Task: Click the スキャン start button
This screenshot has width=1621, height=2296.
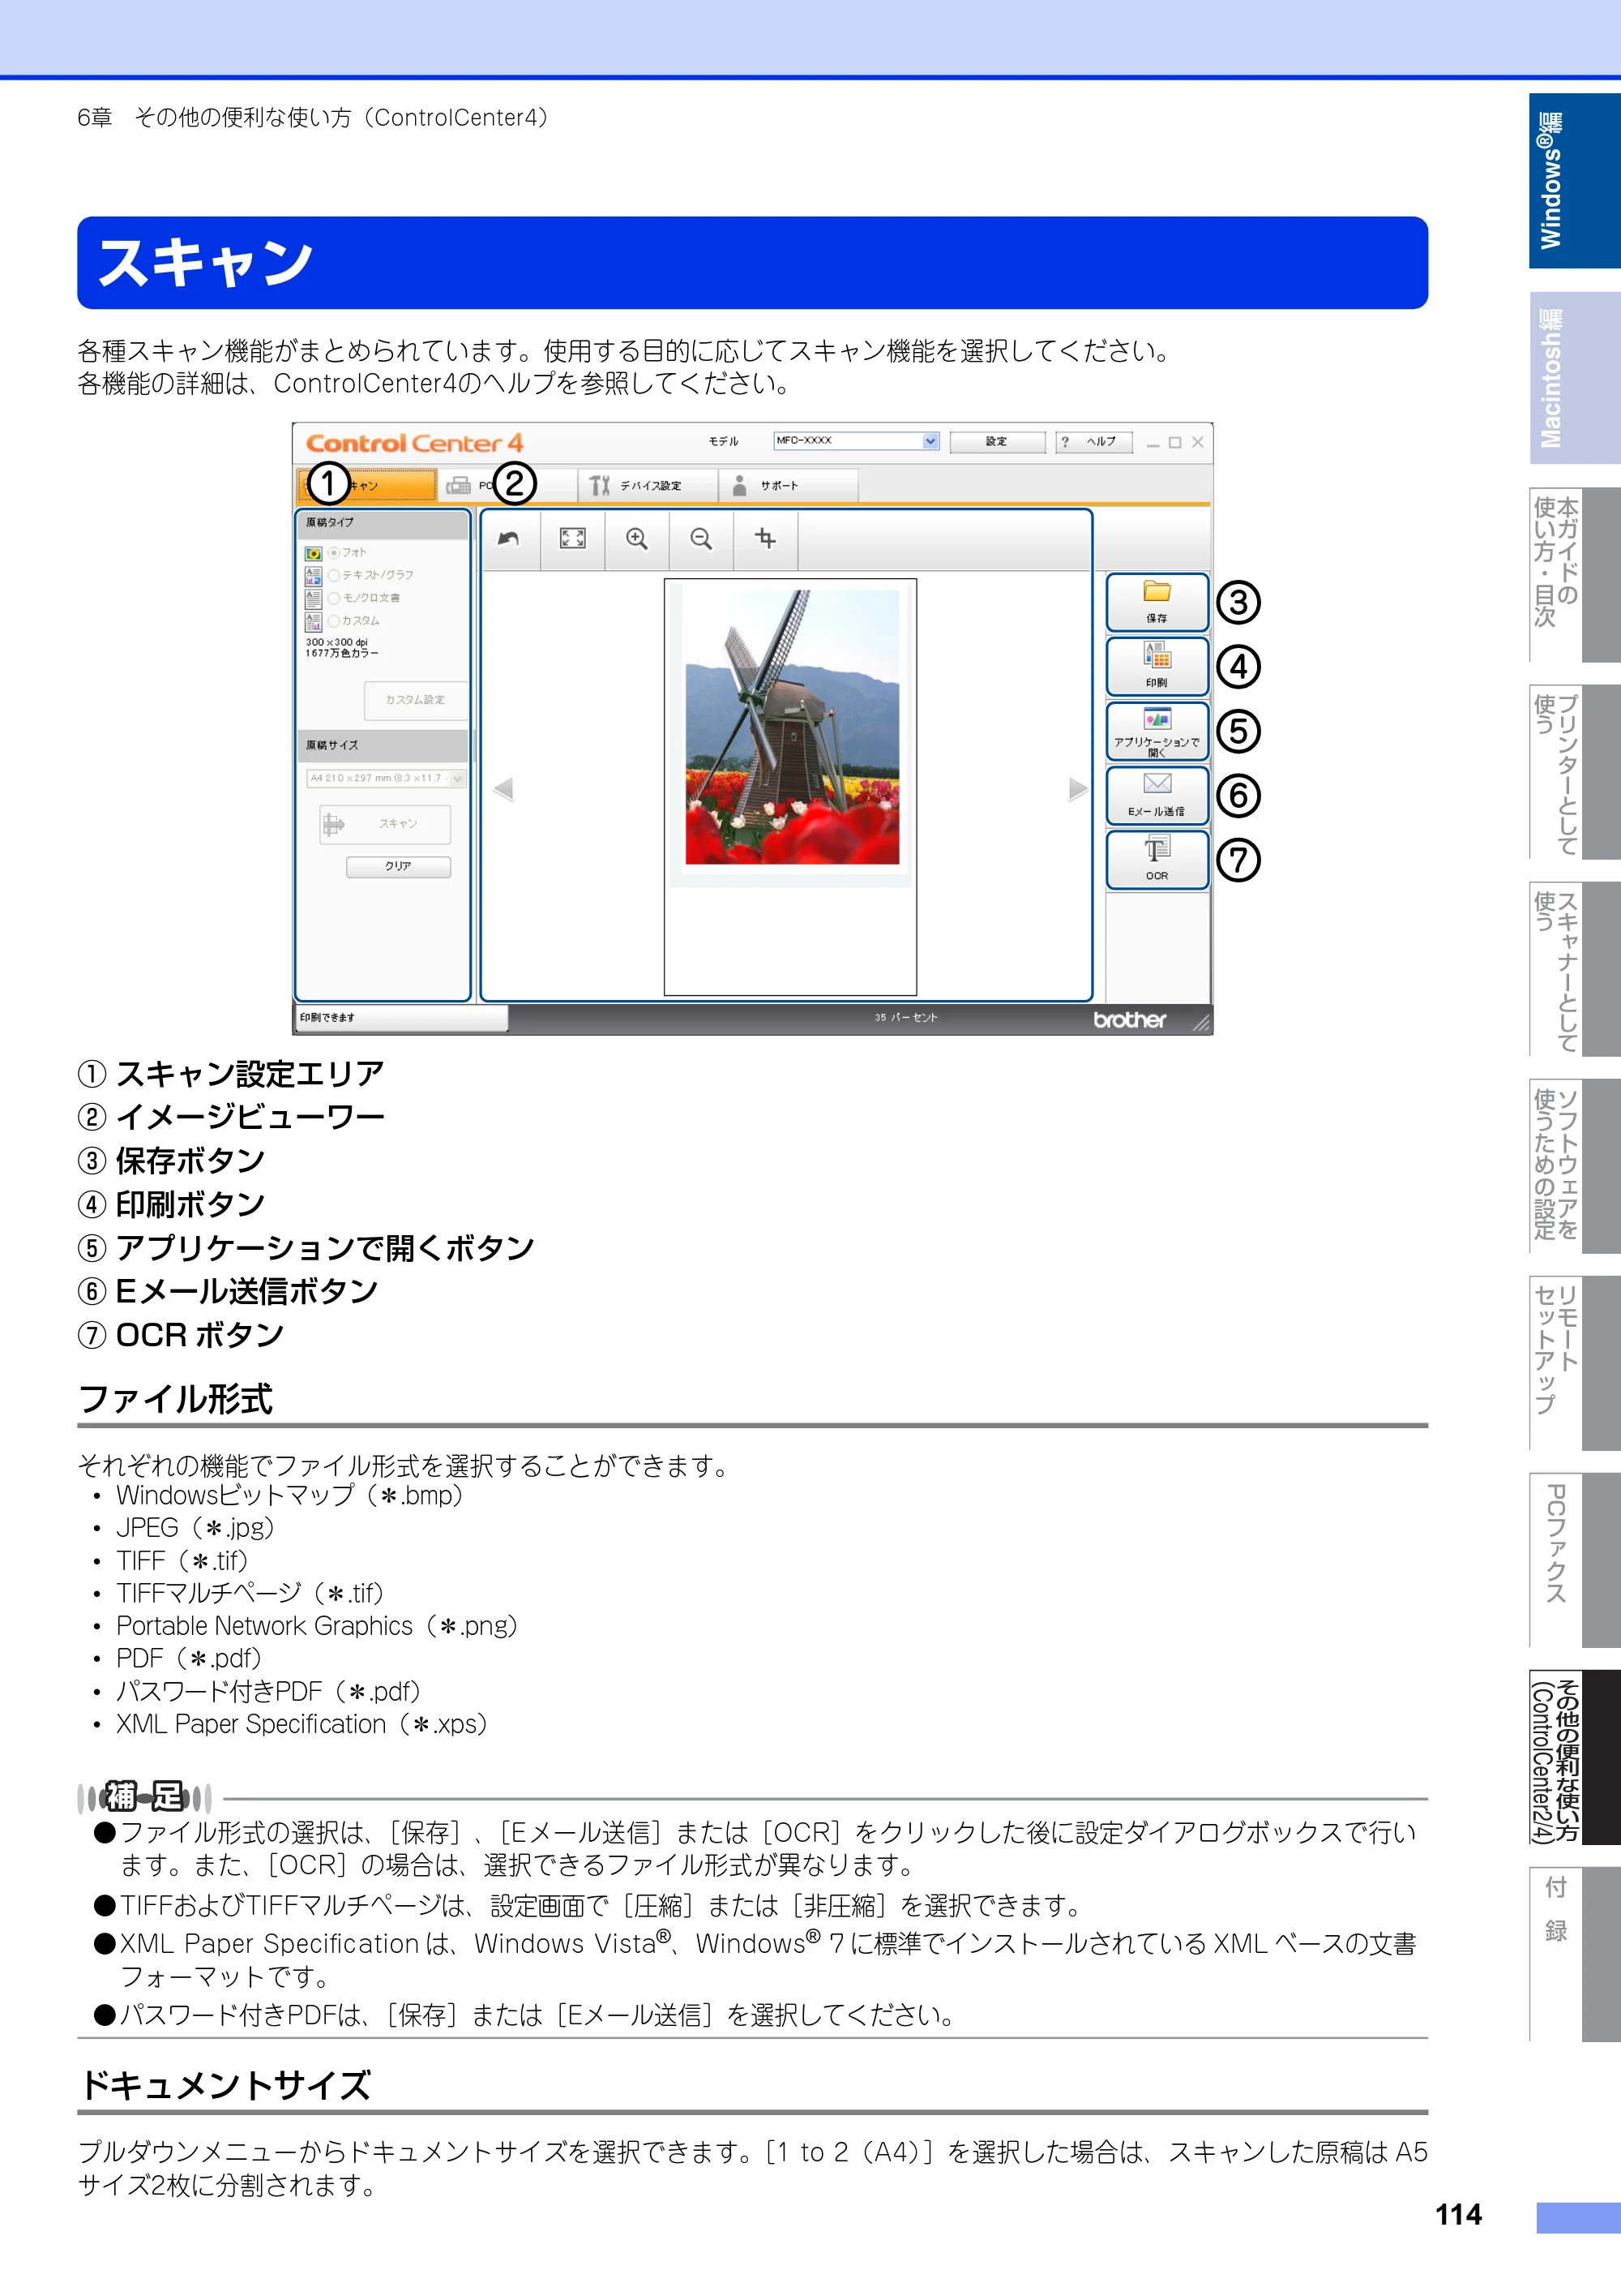Action: 385,824
